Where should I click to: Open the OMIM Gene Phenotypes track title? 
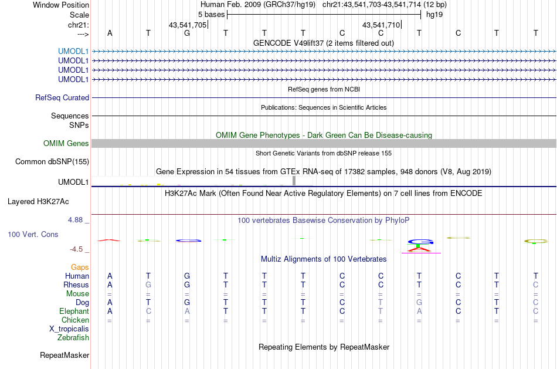coord(324,135)
